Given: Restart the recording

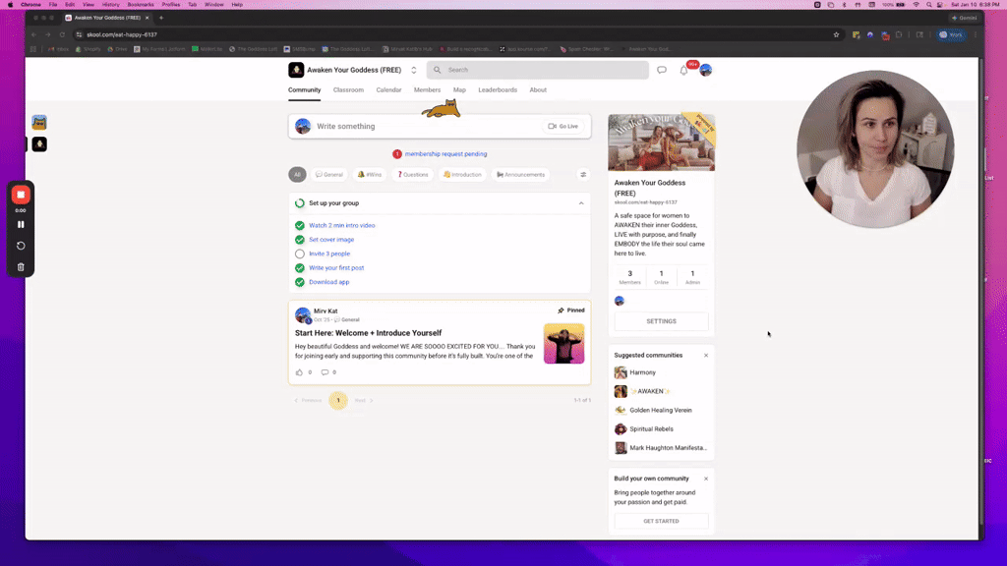Looking at the screenshot, I should pyautogui.click(x=21, y=246).
